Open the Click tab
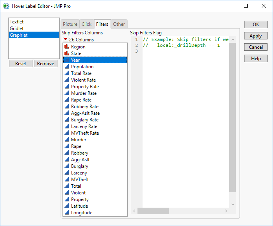This screenshot has height=226, width=273. click(87, 24)
